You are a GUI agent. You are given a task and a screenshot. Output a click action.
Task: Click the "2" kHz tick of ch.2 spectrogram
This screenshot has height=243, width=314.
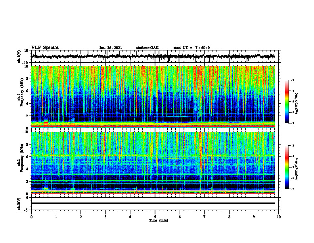[x=28, y=181]
